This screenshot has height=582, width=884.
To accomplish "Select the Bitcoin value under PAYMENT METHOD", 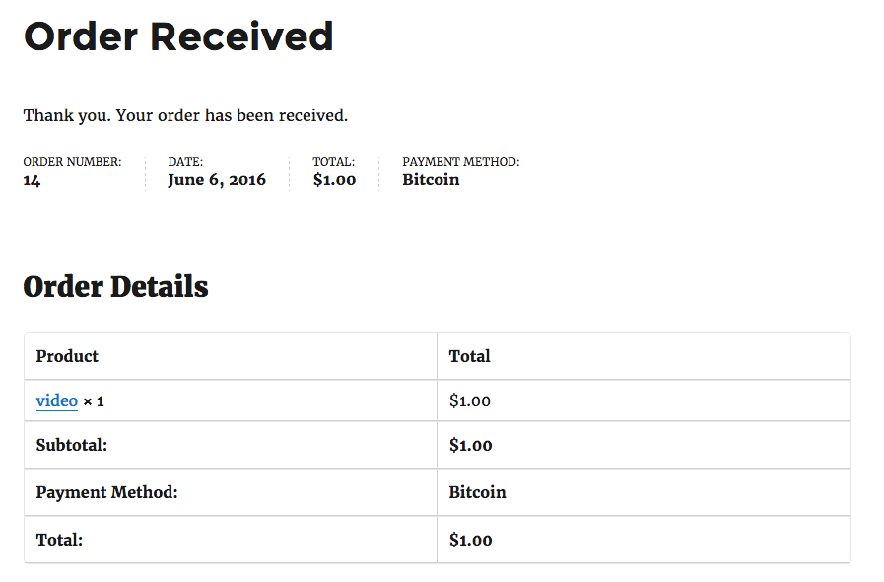I will 431,180.
